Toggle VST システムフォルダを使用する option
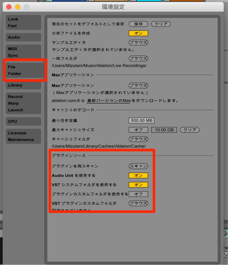This screenshot has height=265, width=228. point(138,185)
